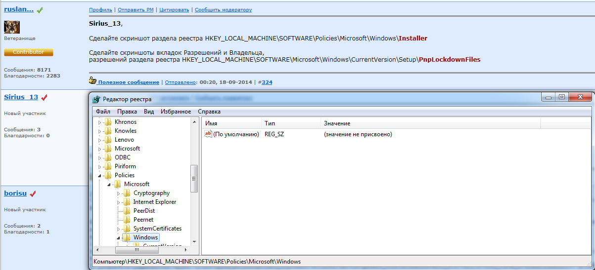The width and height of the screenshot is (595, 270).
Task: Open the Sirius_13 user profile link
Action: coord(21,97)
